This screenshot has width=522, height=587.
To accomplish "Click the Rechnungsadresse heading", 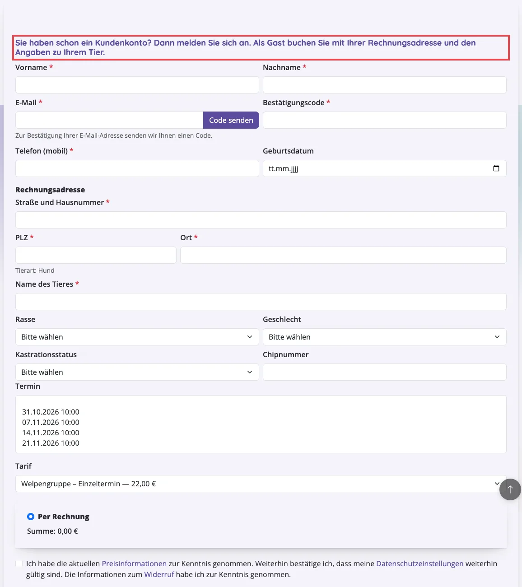I will point(50,190).
